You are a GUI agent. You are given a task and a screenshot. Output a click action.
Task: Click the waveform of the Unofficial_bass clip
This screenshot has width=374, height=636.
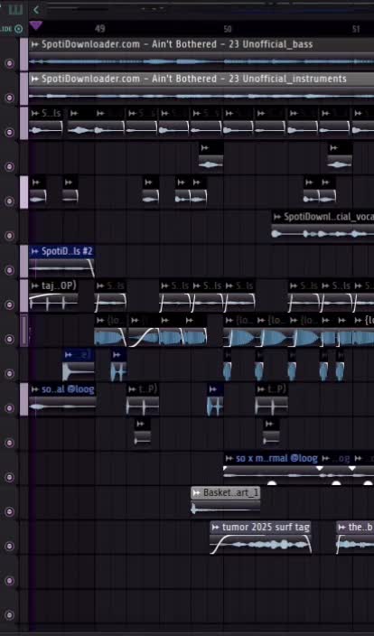pos(201,61)
